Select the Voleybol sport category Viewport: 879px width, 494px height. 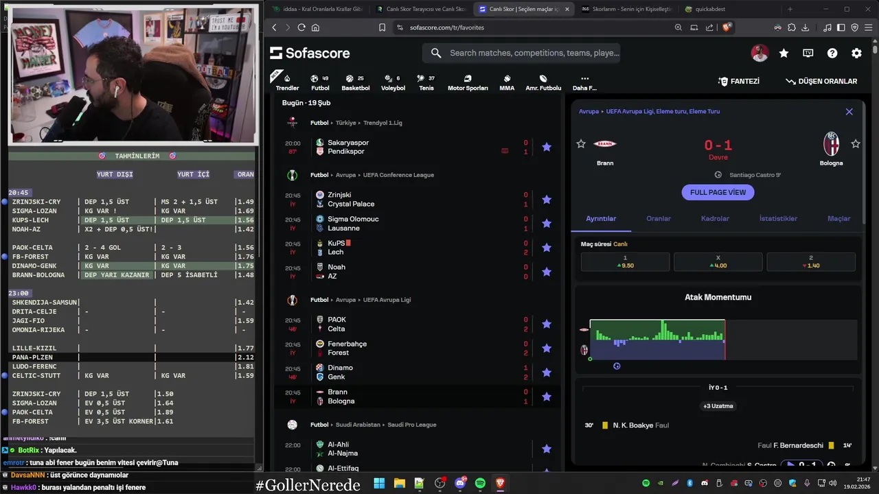(393, 82)
